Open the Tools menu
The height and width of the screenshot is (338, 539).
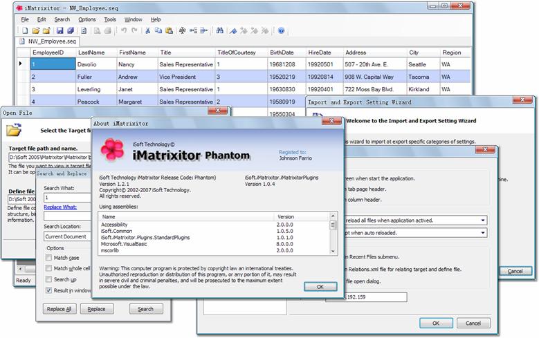(x=110, y=19)
